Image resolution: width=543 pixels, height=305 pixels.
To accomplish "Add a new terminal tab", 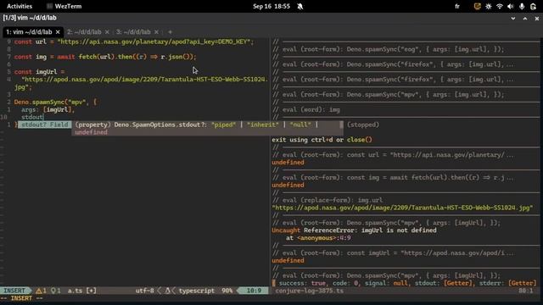I will pyautogui.click(x=170, y=32).
